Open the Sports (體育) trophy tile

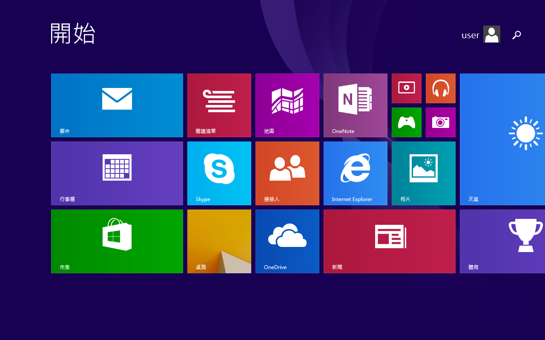pyautogui.click(x=502, y=241)
